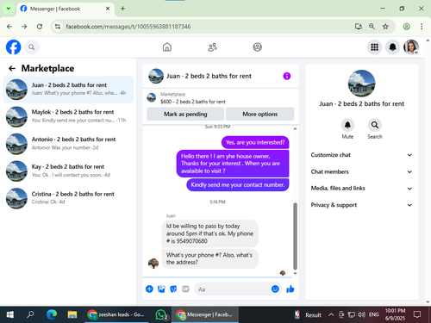Screen dimensions: 431x323
Task: Click the browser back arrow
Action: click(9, 27)
